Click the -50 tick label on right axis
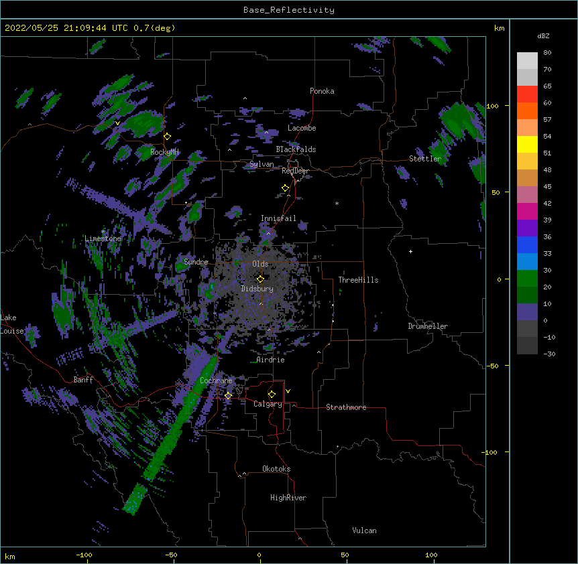 pos(492,366)
